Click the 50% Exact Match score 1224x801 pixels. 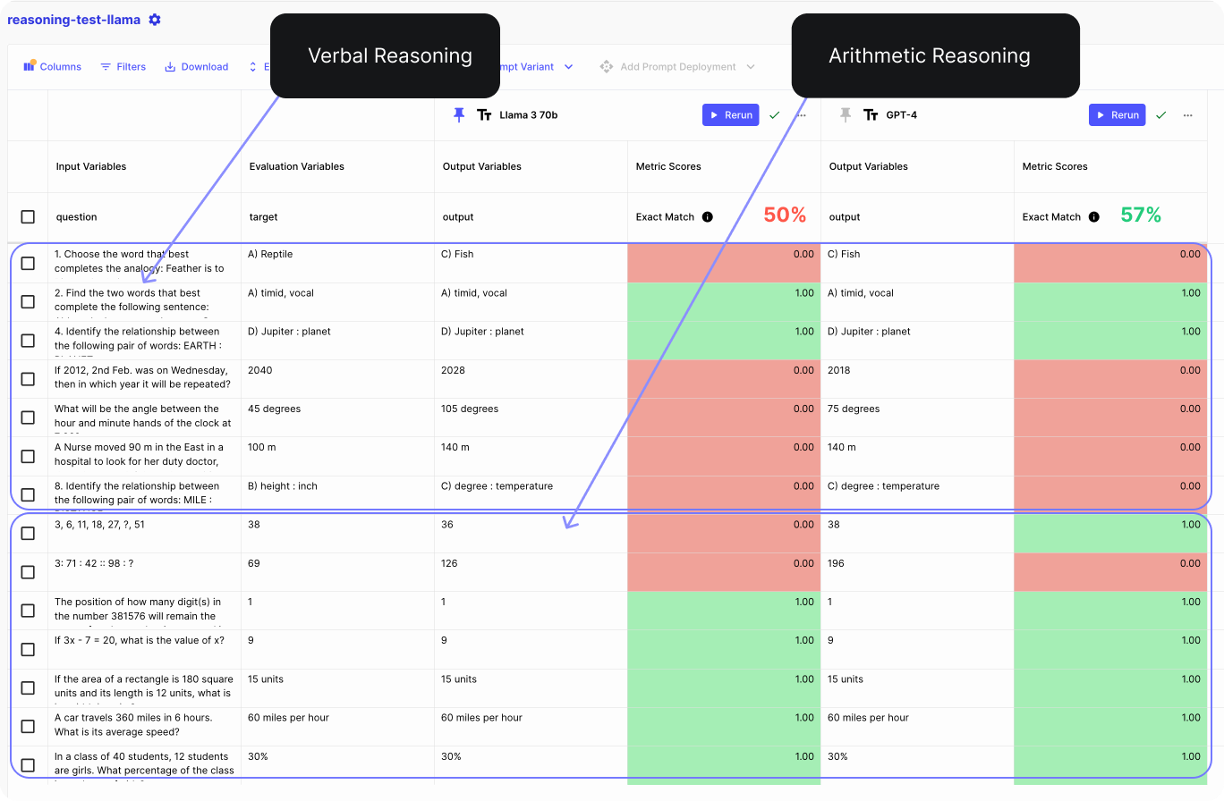pos(785,215)
